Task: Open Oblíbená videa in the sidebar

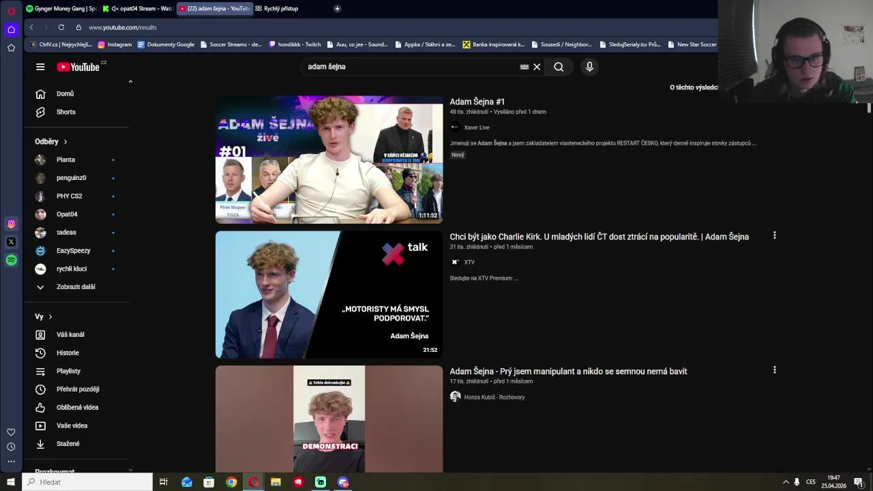Action: (x=76, y=407)
